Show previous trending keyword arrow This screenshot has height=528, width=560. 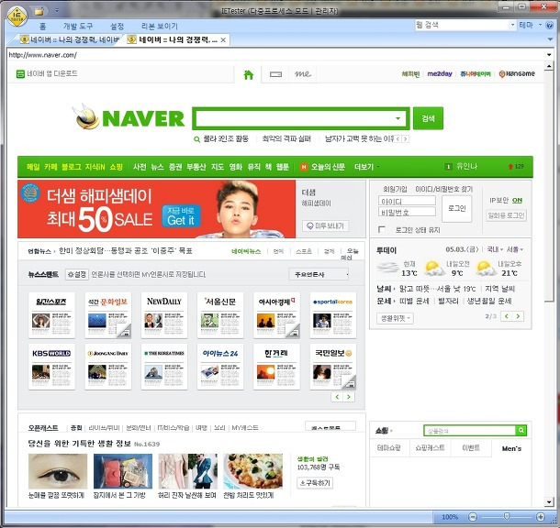398,139
